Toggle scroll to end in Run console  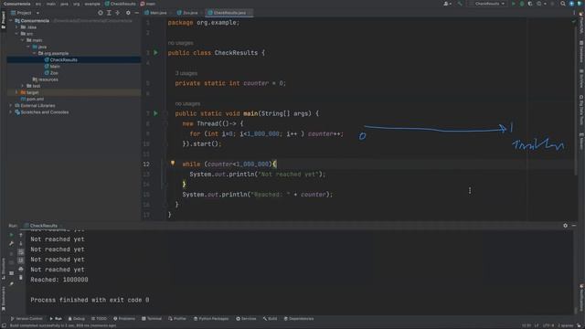tap(21, 260)
